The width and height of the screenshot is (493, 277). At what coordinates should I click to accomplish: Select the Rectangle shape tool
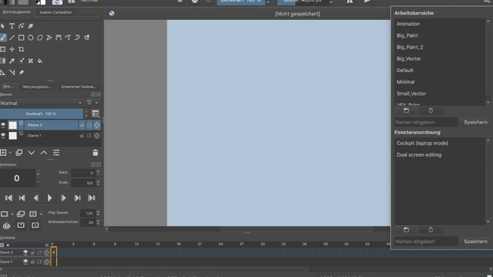tap(21, 38)
